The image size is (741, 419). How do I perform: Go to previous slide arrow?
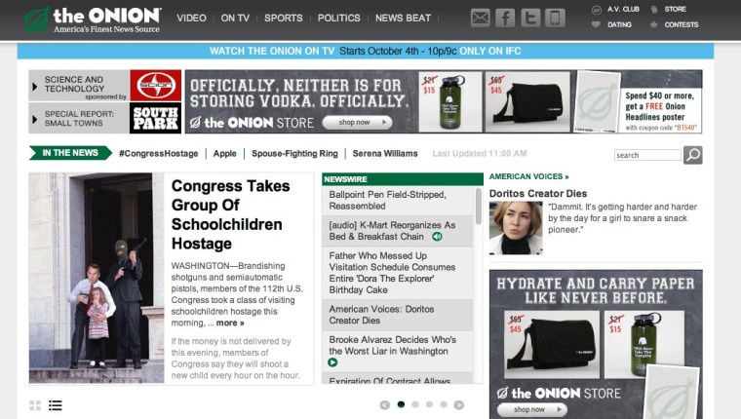tap(385, 404)
